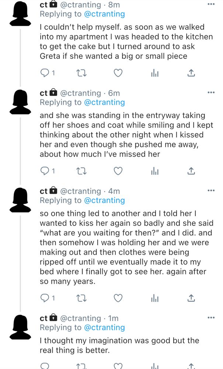Viewport: 223px width, 369px height.
Task: Reply to the 4m "so many years" tweet
Action: click(x=45, y=298)
